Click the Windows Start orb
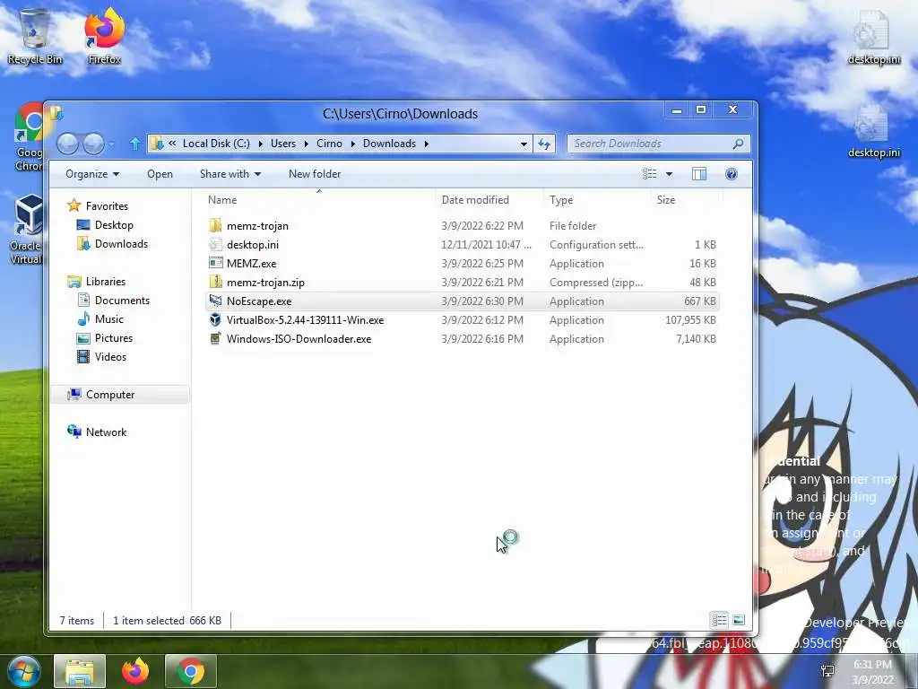 coord(24,671)
